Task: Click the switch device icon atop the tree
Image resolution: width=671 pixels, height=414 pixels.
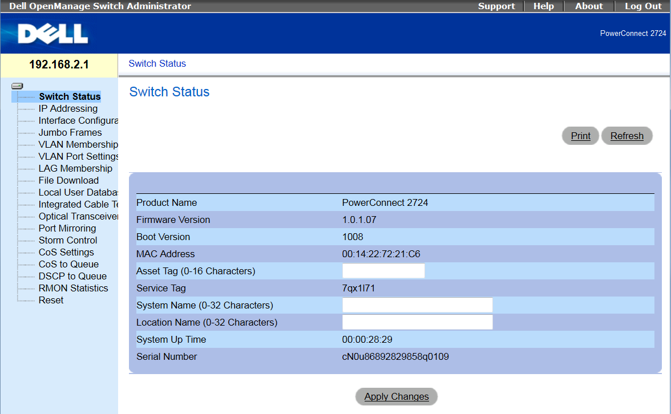Action: [x=17, y=86]
